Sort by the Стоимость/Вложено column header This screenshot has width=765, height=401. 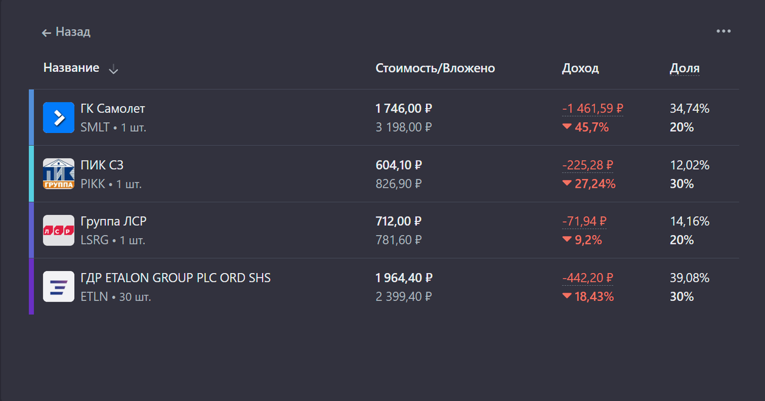[435, 68]
